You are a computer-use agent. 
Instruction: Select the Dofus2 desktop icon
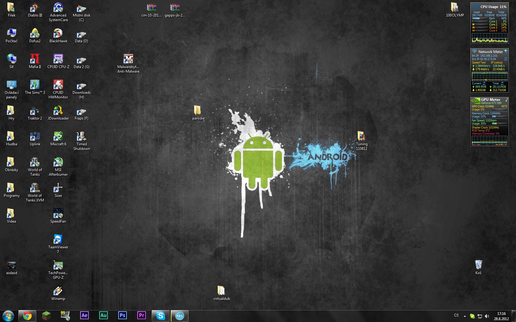(35, 36)
